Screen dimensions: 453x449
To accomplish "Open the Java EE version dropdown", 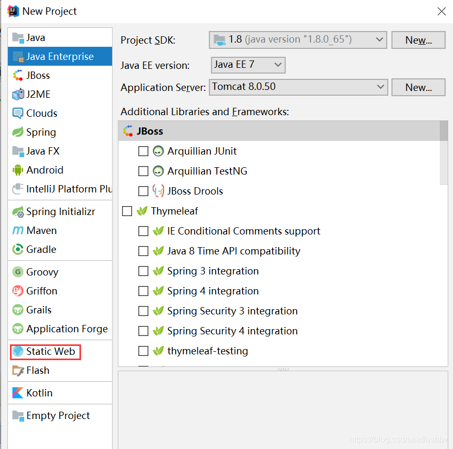I will coord(248,65).
